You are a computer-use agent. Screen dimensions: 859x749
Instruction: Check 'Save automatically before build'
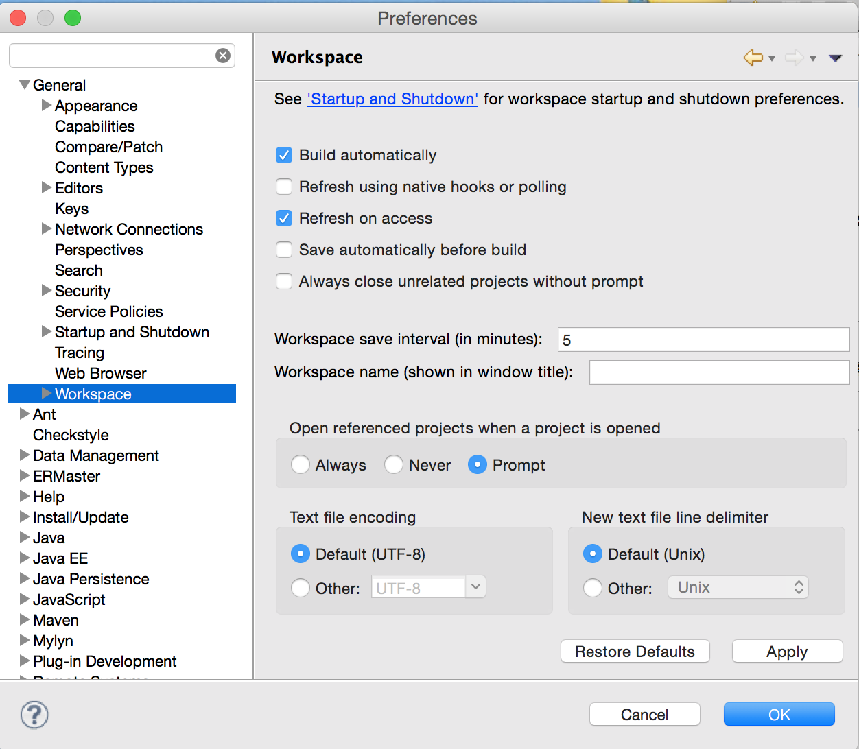[283, 250]
